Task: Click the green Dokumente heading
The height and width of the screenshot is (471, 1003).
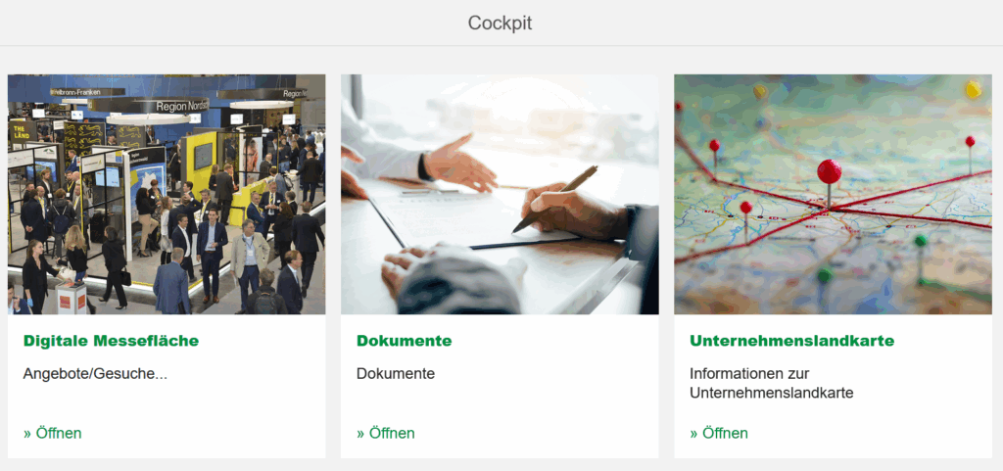Action: (x=405, y=341)
